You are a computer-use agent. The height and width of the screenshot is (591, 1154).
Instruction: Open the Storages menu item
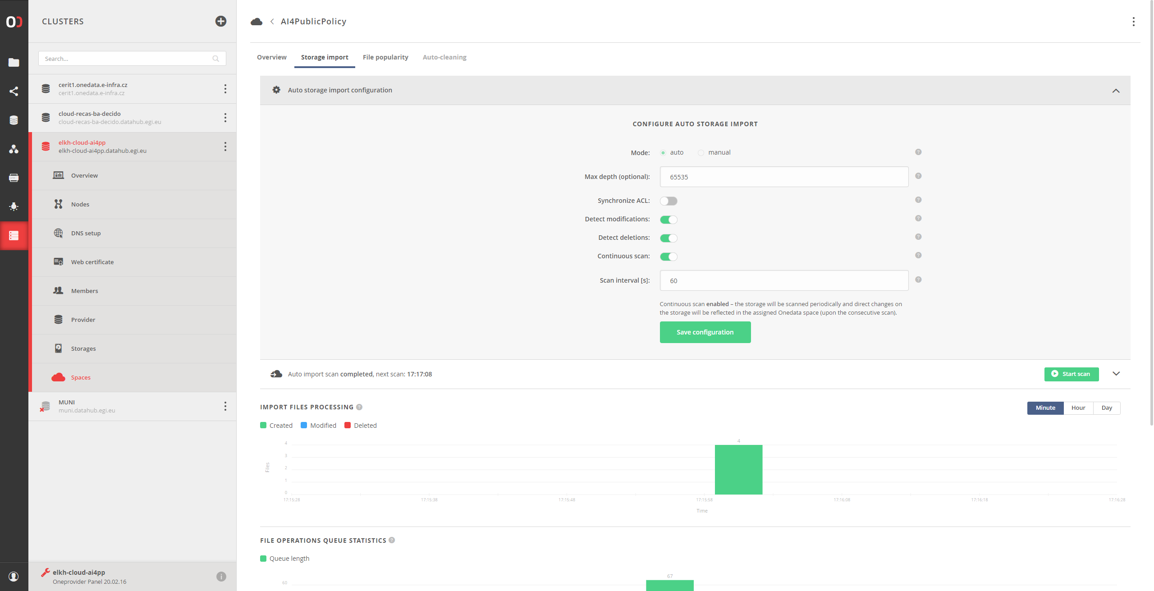pos(83,348)
